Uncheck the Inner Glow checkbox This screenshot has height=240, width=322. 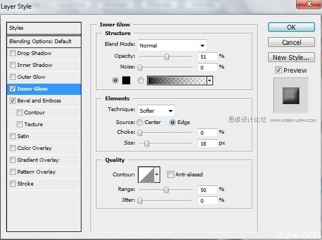[x=12, y=88]
